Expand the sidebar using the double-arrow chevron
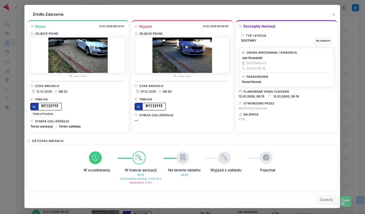 point(16,8)
